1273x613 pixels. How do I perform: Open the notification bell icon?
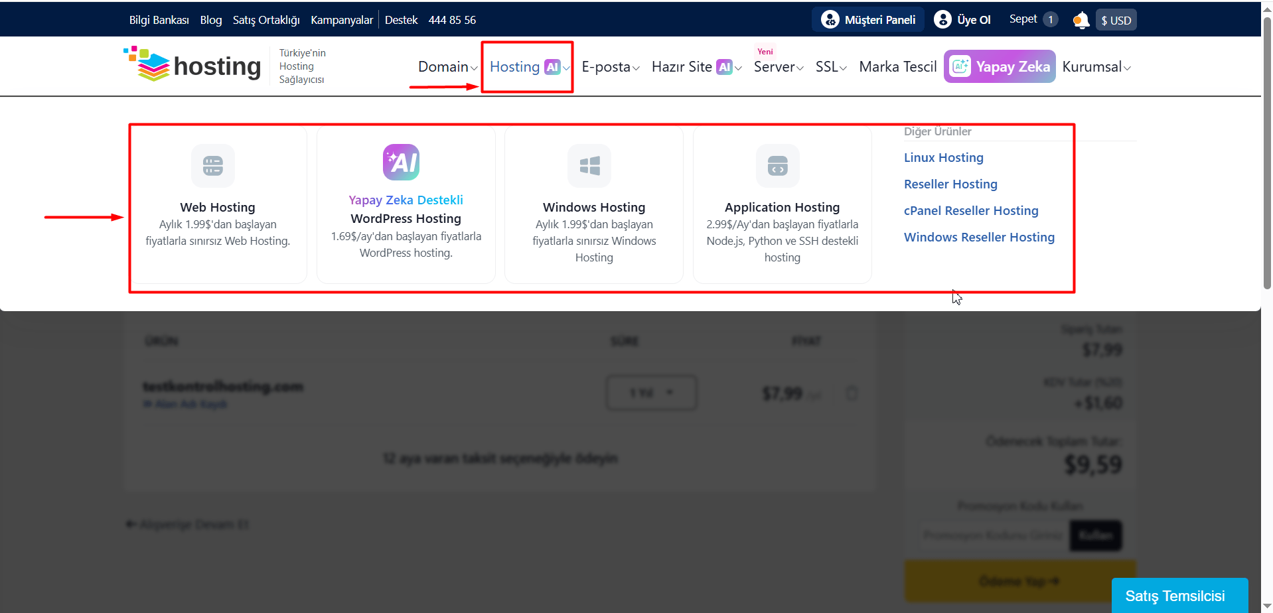[x=1081, y=21]
